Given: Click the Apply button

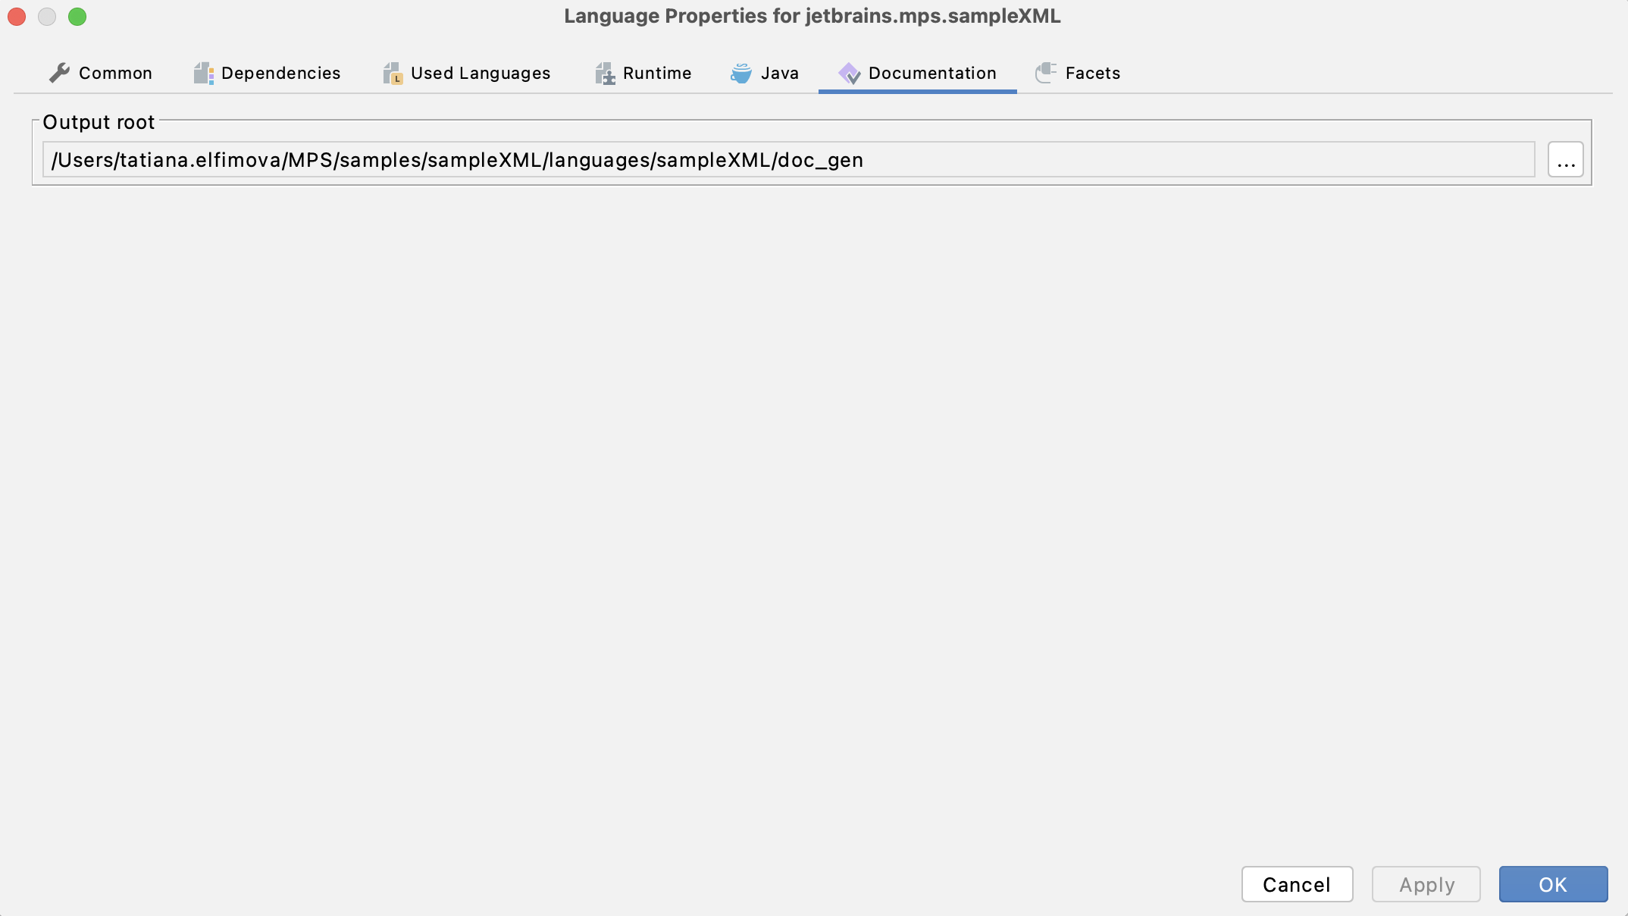Looking at the screenshot, I should click(x=1426, y=884).
